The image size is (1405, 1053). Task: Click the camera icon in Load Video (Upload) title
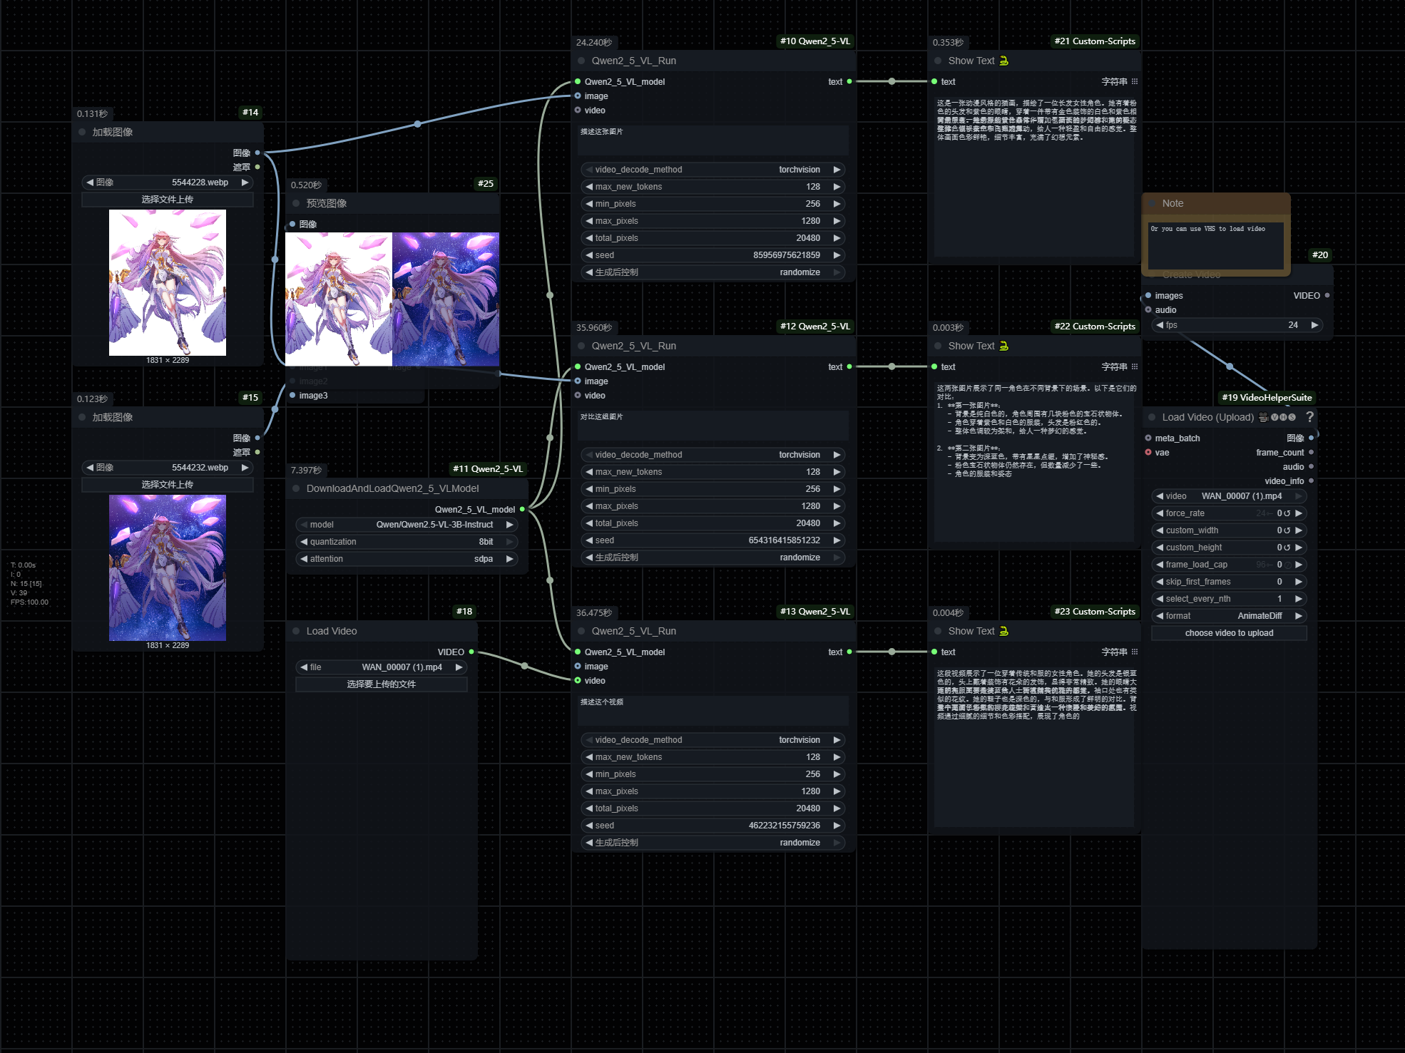pyautogui.click(x=1264, y=417)
